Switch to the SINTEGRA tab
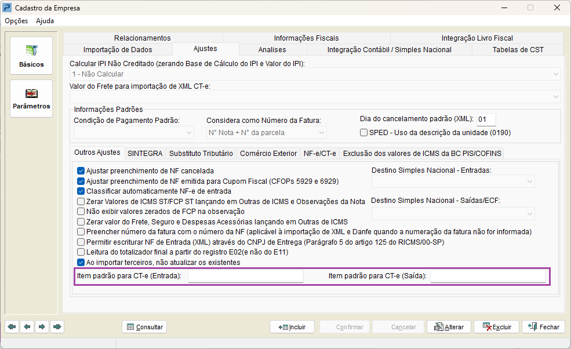Image resolution: width=571 pixels, height=349 pixels. click(145, 154)
